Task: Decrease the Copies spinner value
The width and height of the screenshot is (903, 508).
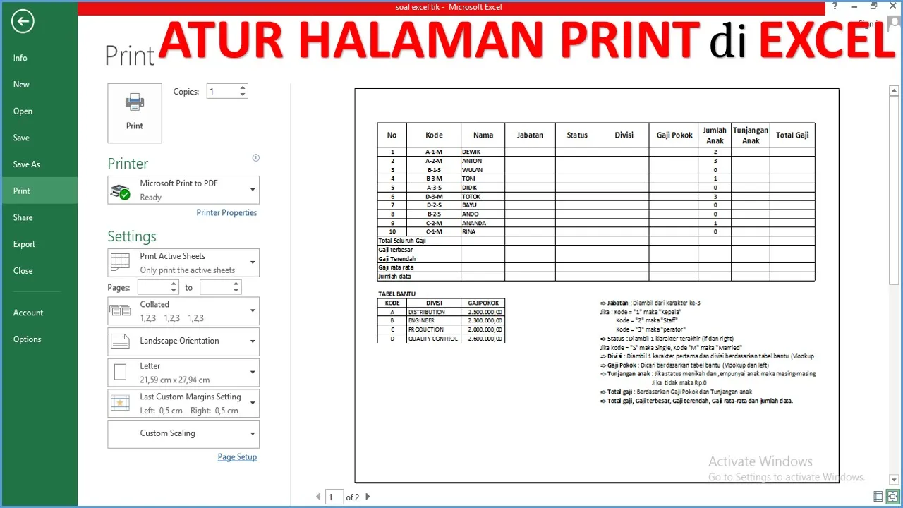Action: (243, 95)
